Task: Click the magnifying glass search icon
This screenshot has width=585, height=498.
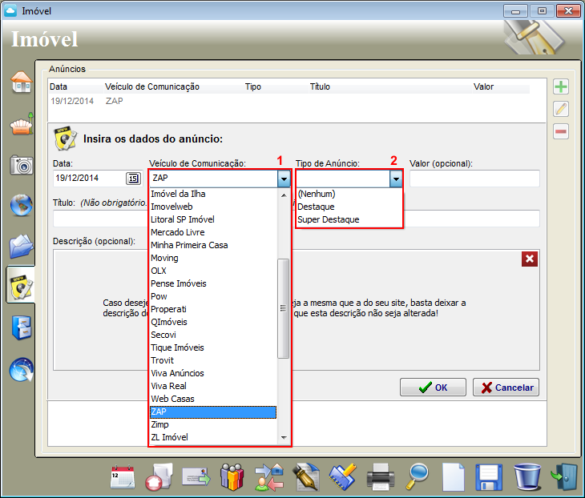Action: [417, 476]
